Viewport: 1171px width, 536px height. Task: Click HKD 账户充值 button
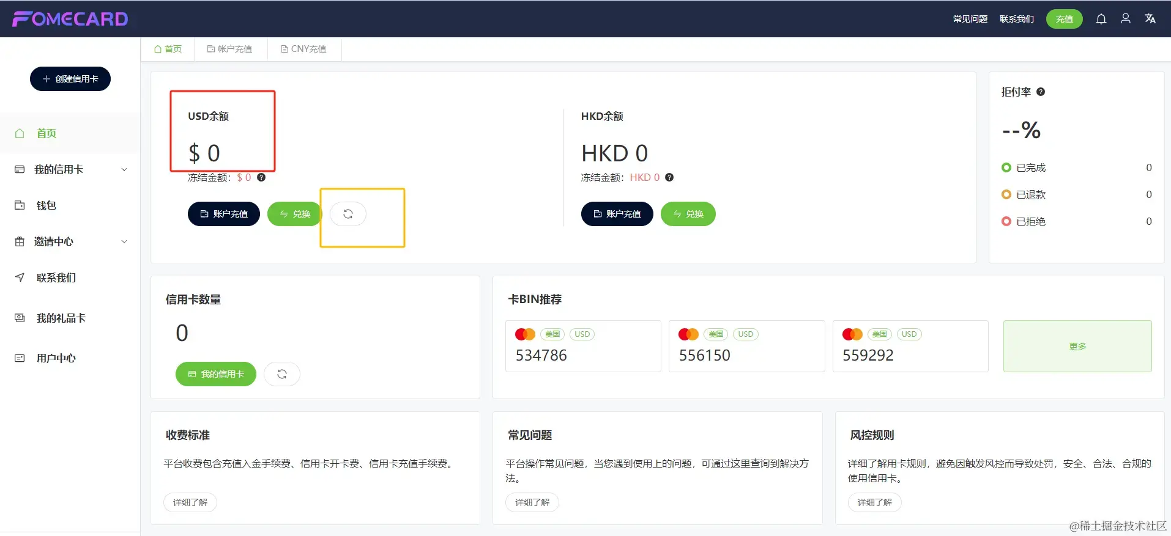coord(617,214)
